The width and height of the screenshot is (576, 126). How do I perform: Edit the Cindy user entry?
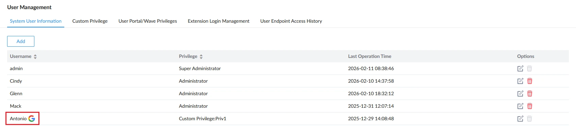coord(520,81)
